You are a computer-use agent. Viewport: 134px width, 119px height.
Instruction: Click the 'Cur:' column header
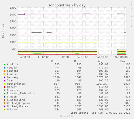(54, 61)
